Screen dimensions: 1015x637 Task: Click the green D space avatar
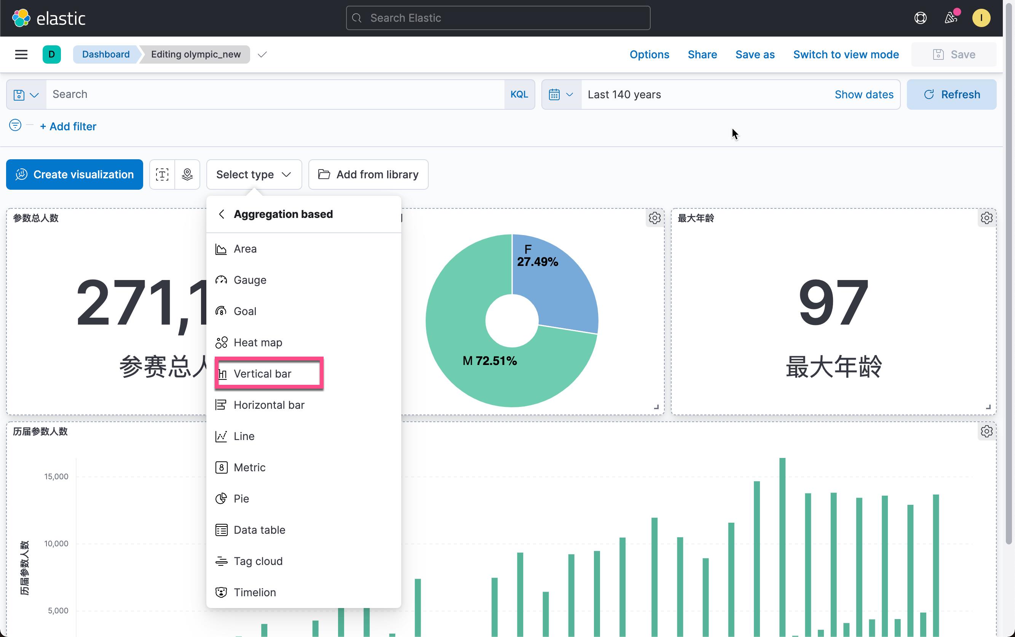coord(52,54)
